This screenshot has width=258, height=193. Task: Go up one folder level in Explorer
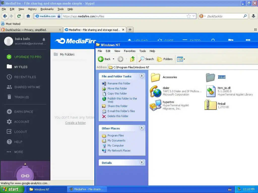pyautogui.click(x=132, y=59)
